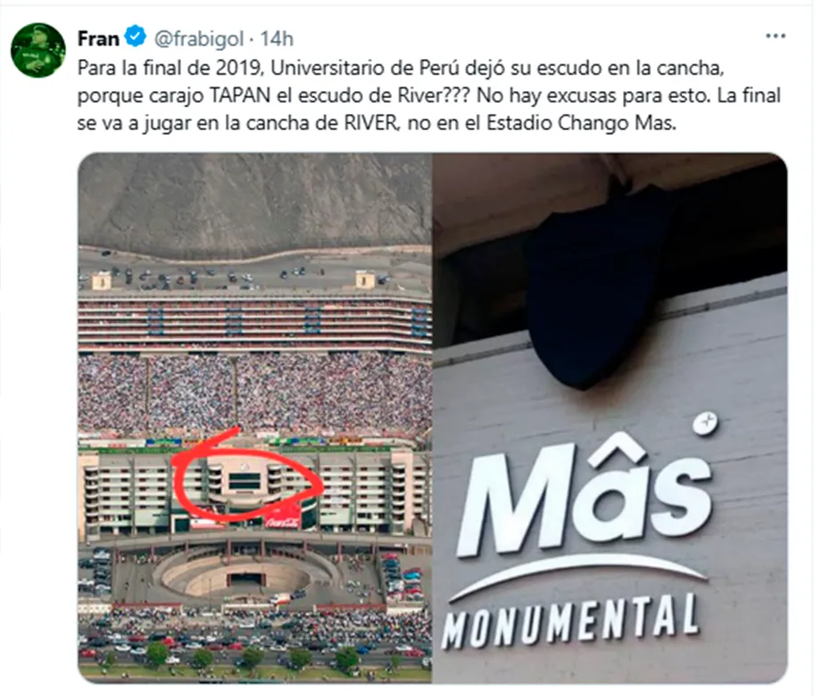Screen dimensions: 821x696
Task: Click the tweet text starting 'Para la final'
Action: [429, 95]
